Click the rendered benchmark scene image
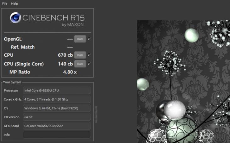 [183, 81]
